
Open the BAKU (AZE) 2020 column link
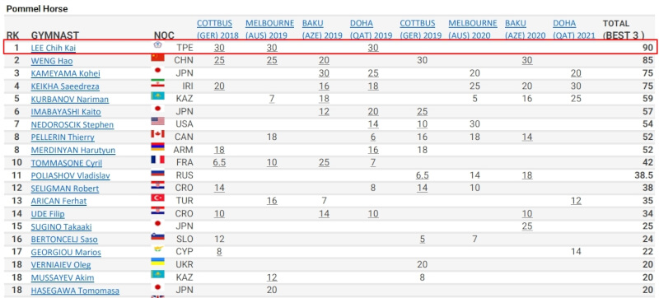(x=526, y=30)
